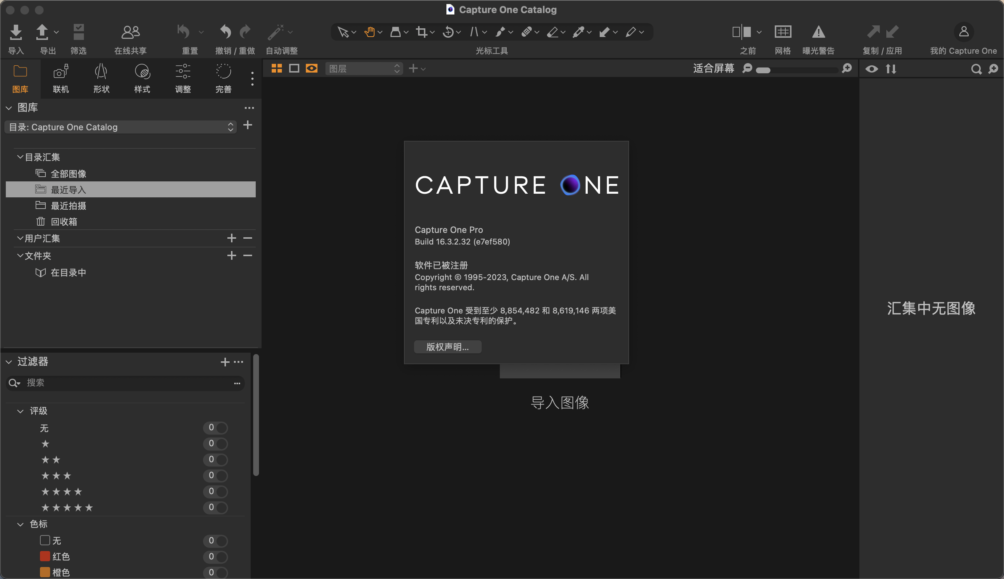Viewport: 1004px width, 579px height.
Task: Choose the Select pointer cursor tool
Action: pyautogui.click(x=343, y=32)
